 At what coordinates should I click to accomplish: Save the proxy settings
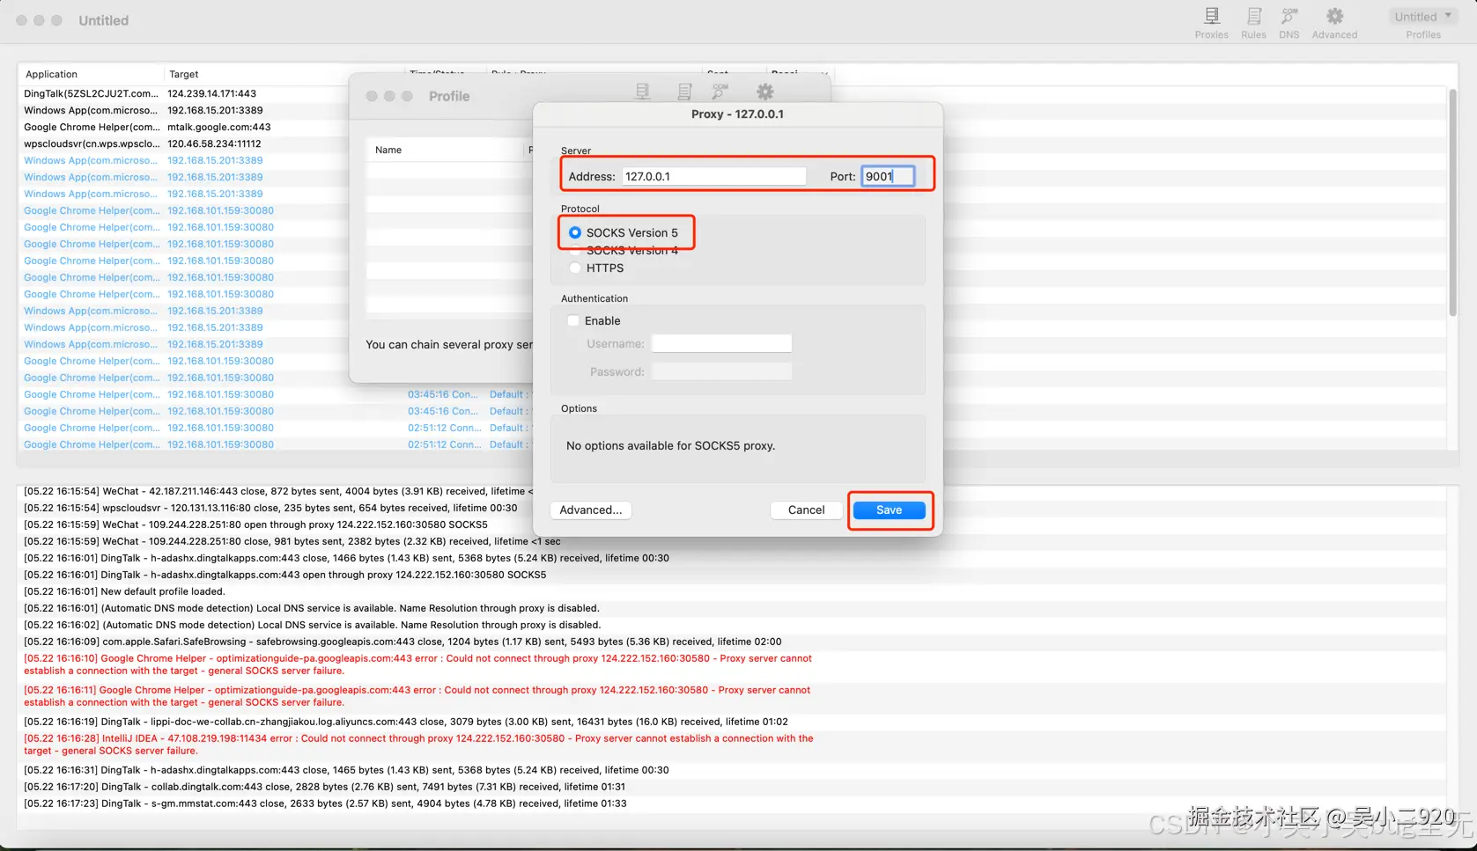click(889, 510)
